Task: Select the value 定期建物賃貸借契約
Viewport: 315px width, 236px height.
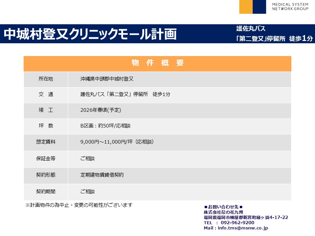Action: [102, 175]
